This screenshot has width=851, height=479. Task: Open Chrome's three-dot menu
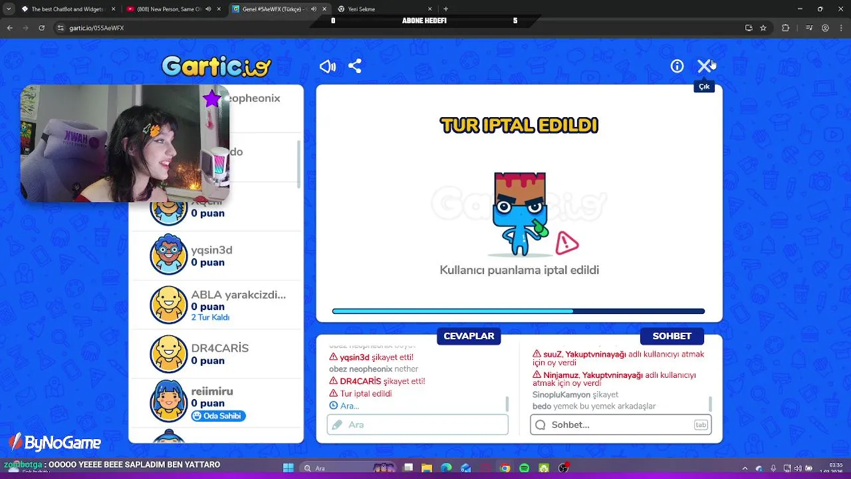click(x=842, y=28)
